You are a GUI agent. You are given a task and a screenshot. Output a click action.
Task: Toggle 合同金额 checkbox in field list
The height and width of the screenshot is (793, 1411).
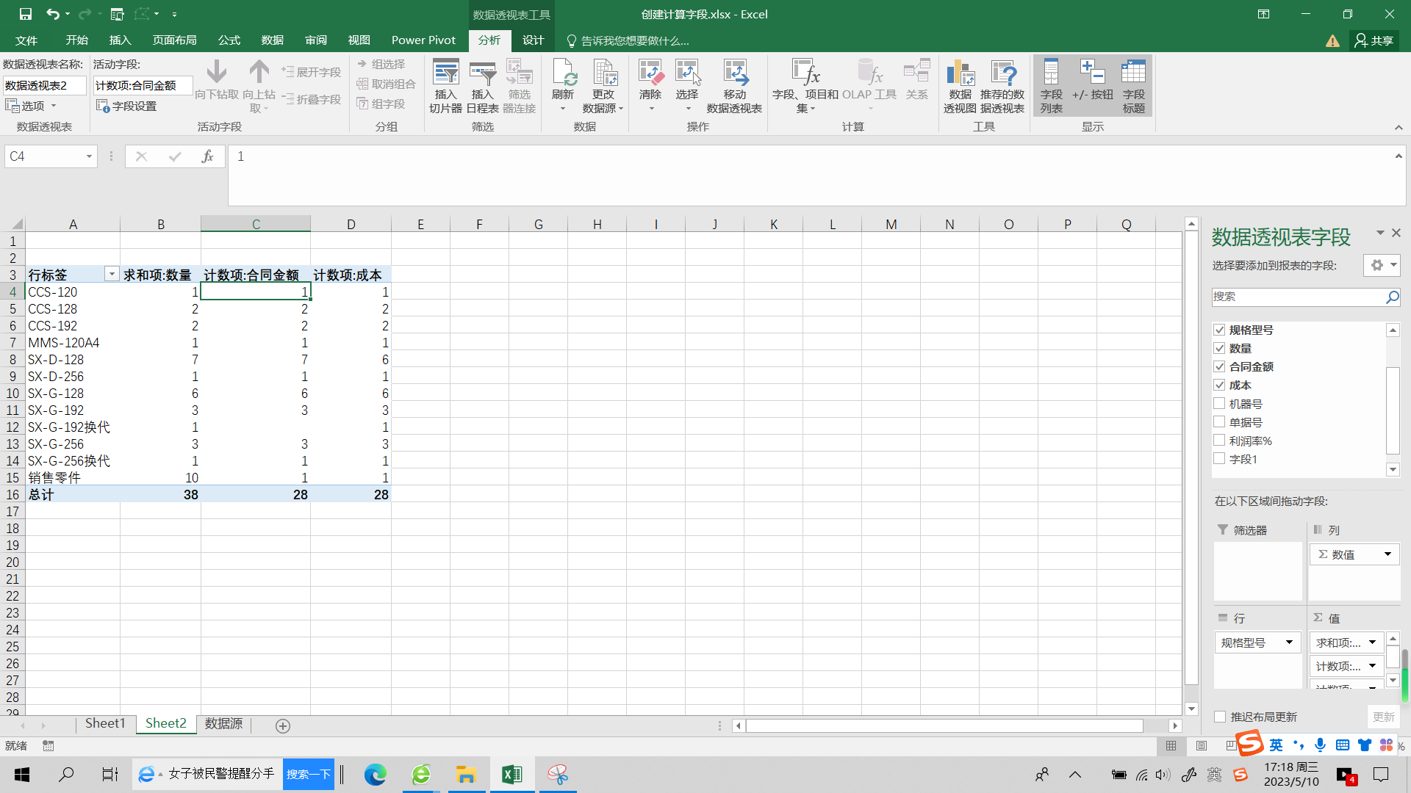point(1219,366)
